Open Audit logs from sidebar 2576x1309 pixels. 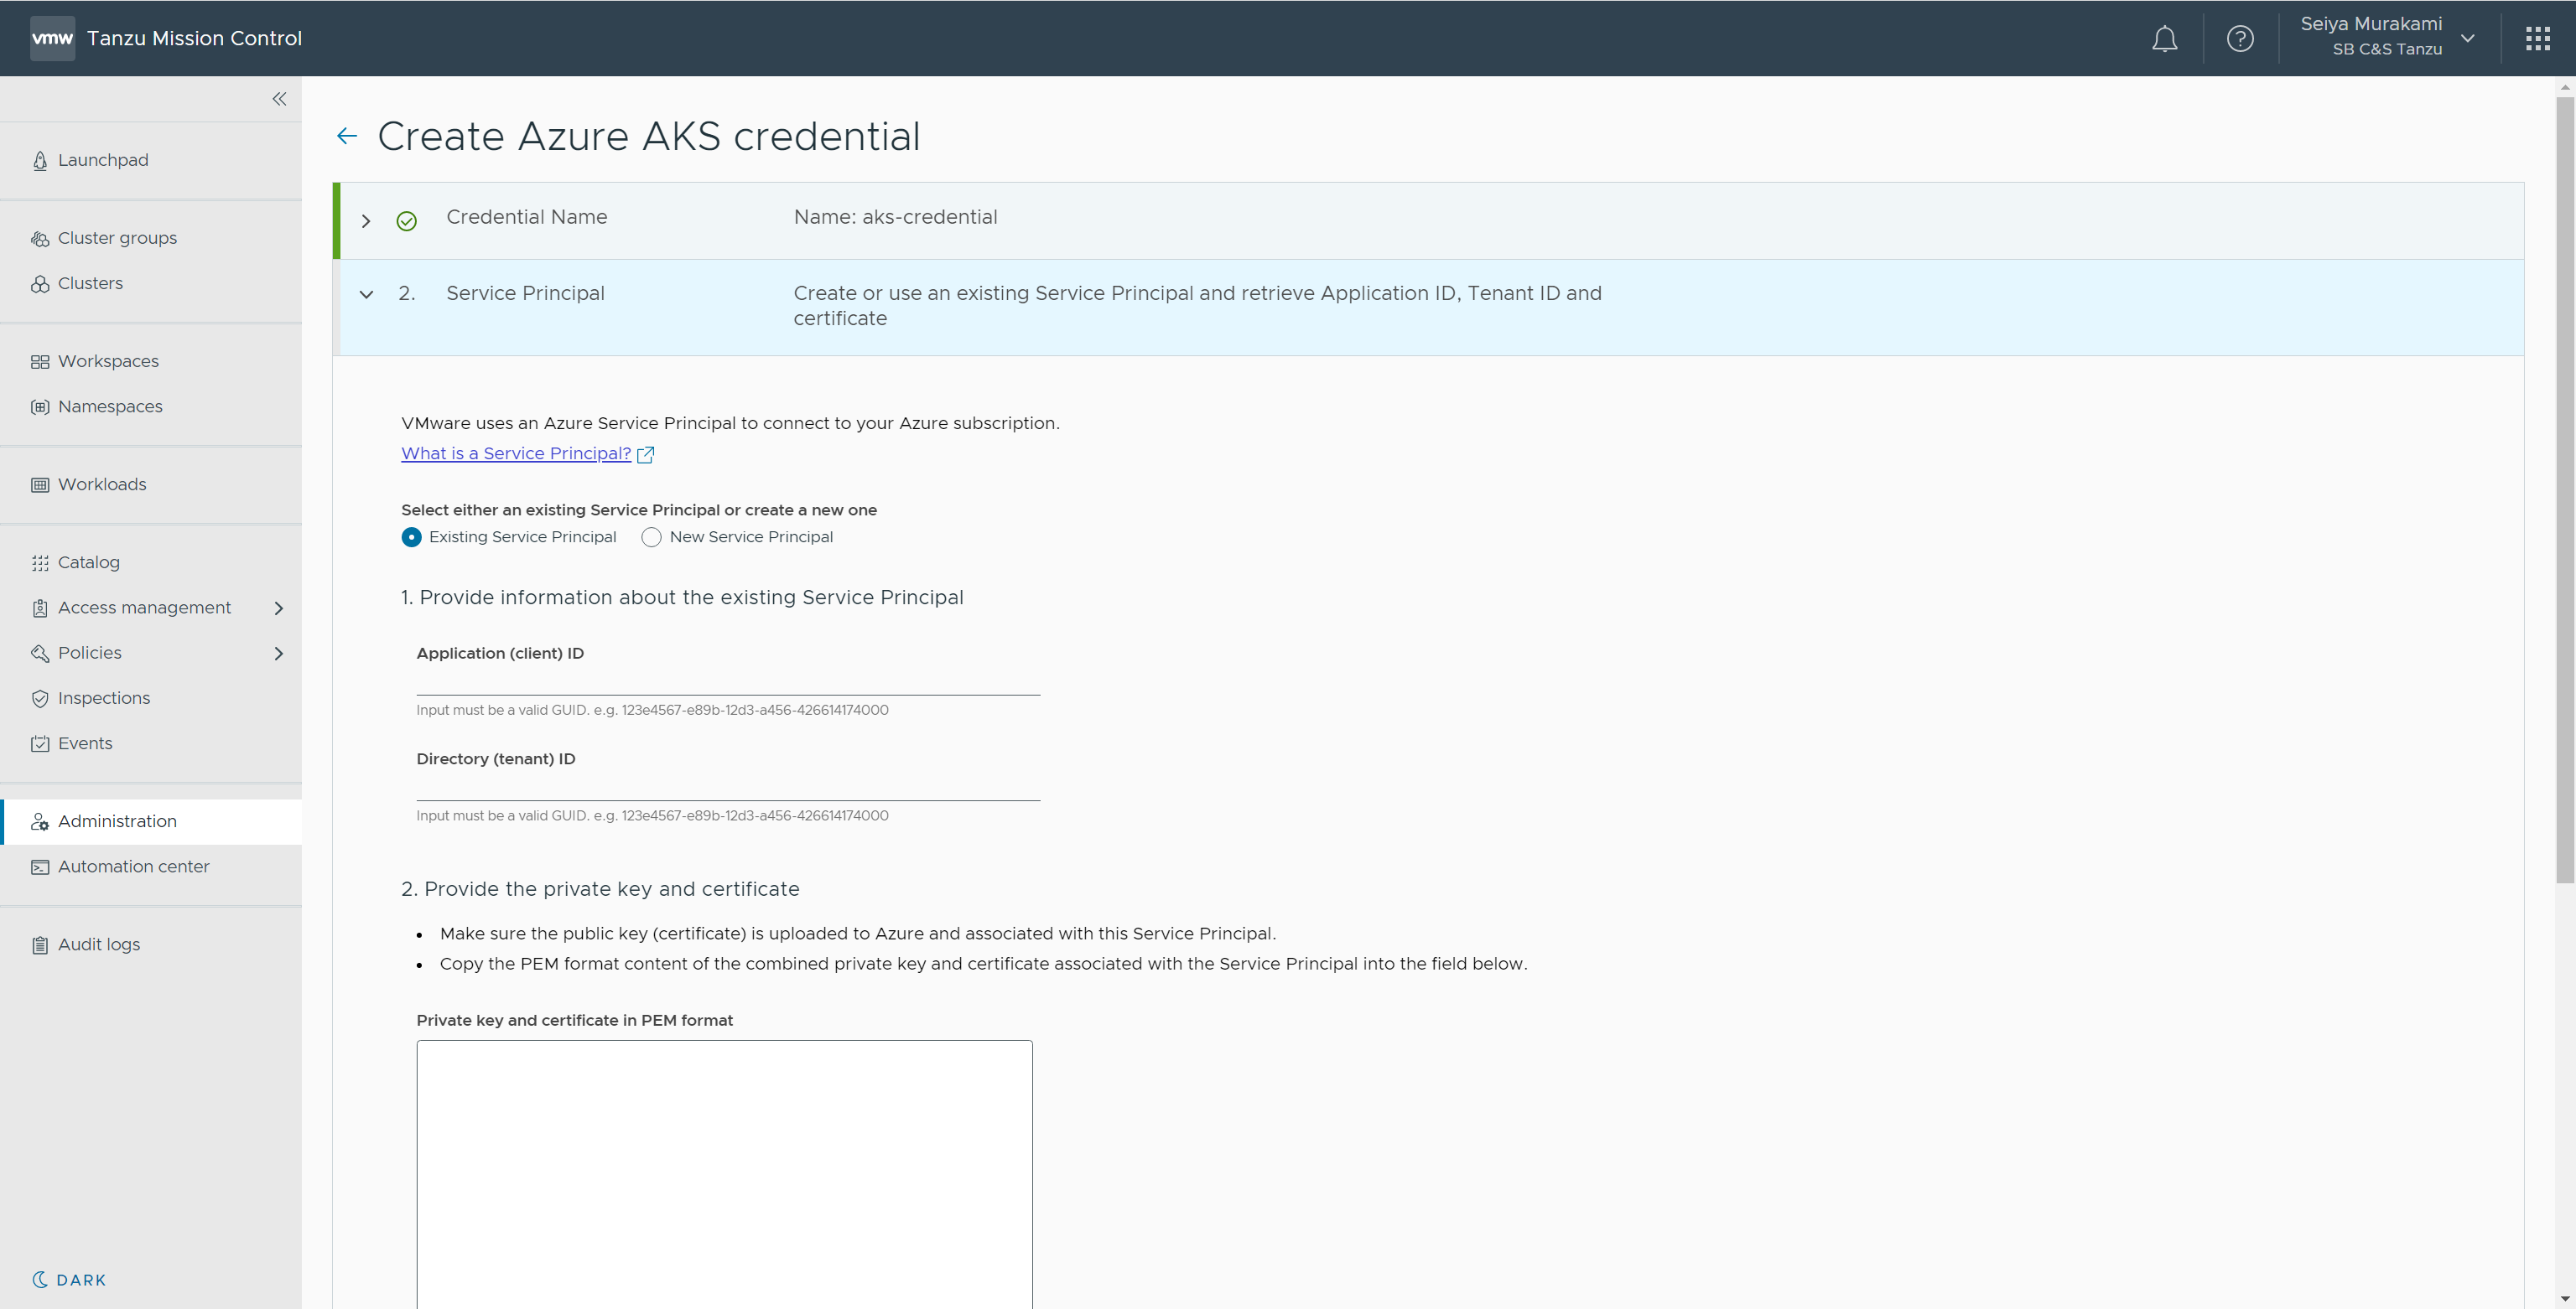point(98,944)
